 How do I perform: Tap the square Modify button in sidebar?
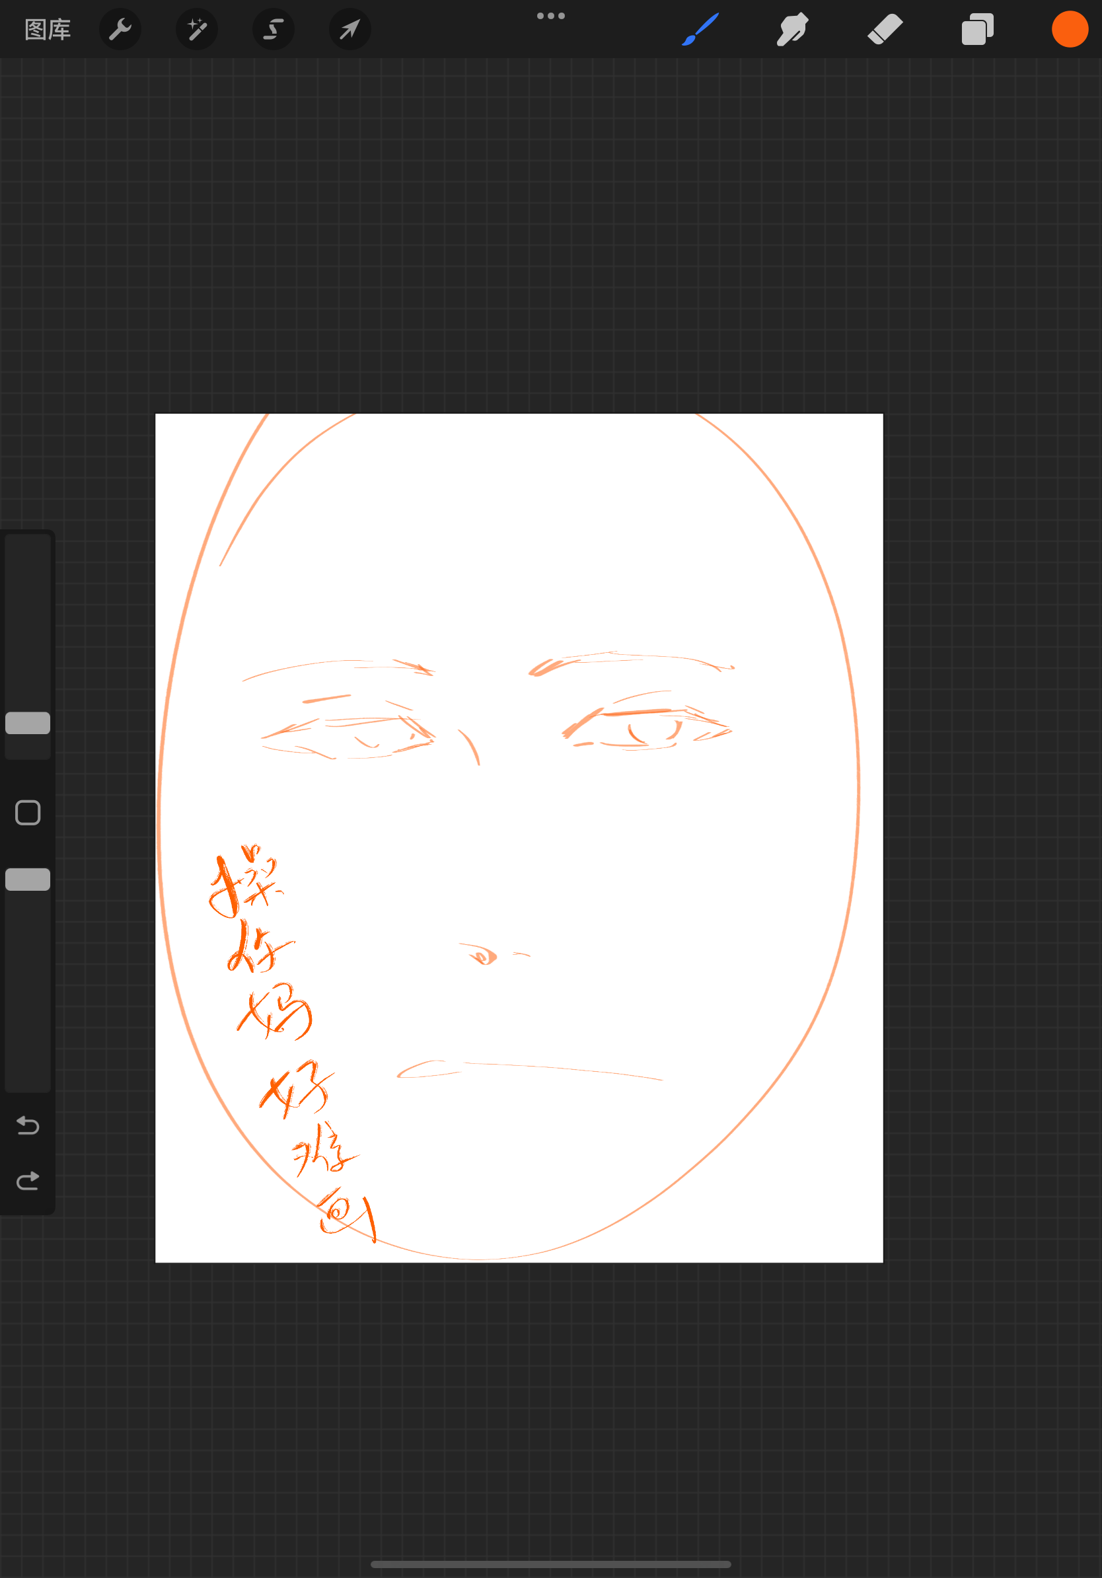[x=28, y=812]
